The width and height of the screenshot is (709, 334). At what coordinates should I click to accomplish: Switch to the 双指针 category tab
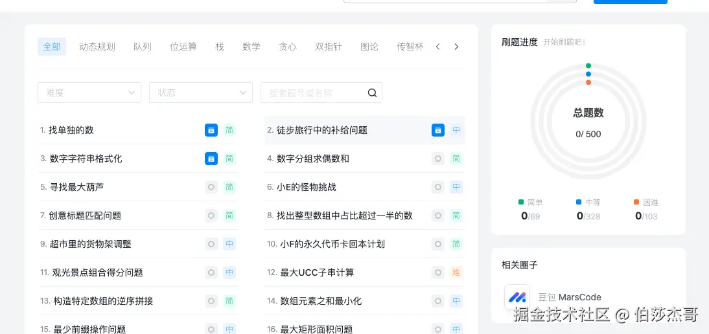(x=328, y=47)
